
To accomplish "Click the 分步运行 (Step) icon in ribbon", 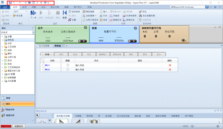I will 49,13.
